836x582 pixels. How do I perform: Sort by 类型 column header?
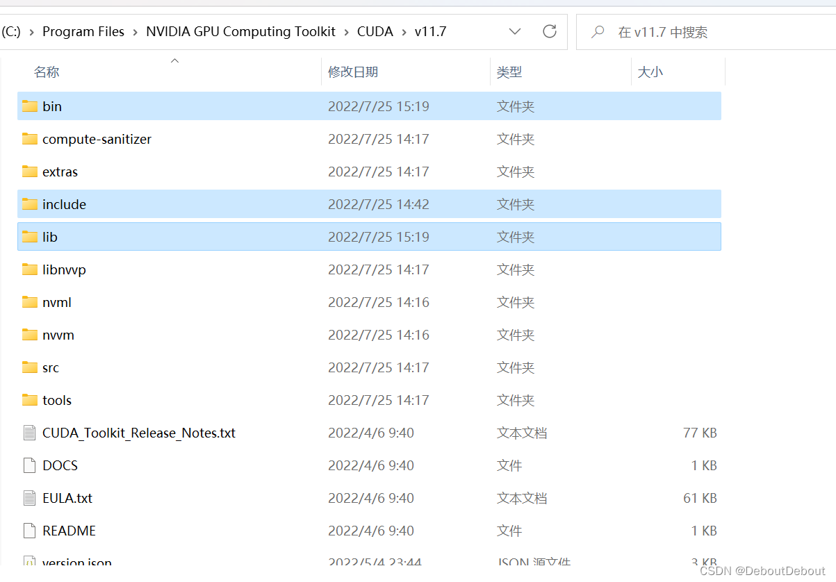509,72
